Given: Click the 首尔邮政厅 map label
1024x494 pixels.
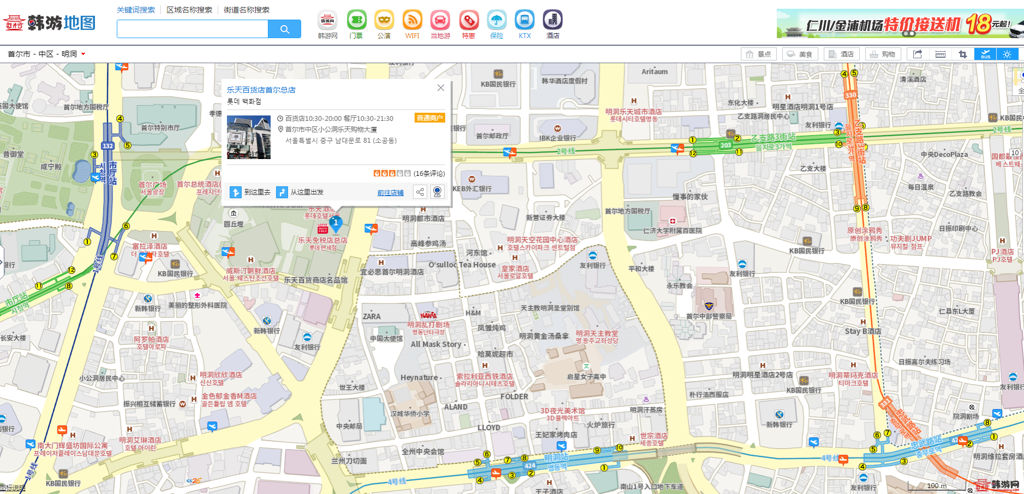Looking at the screenshot, I should pos(492,136).
